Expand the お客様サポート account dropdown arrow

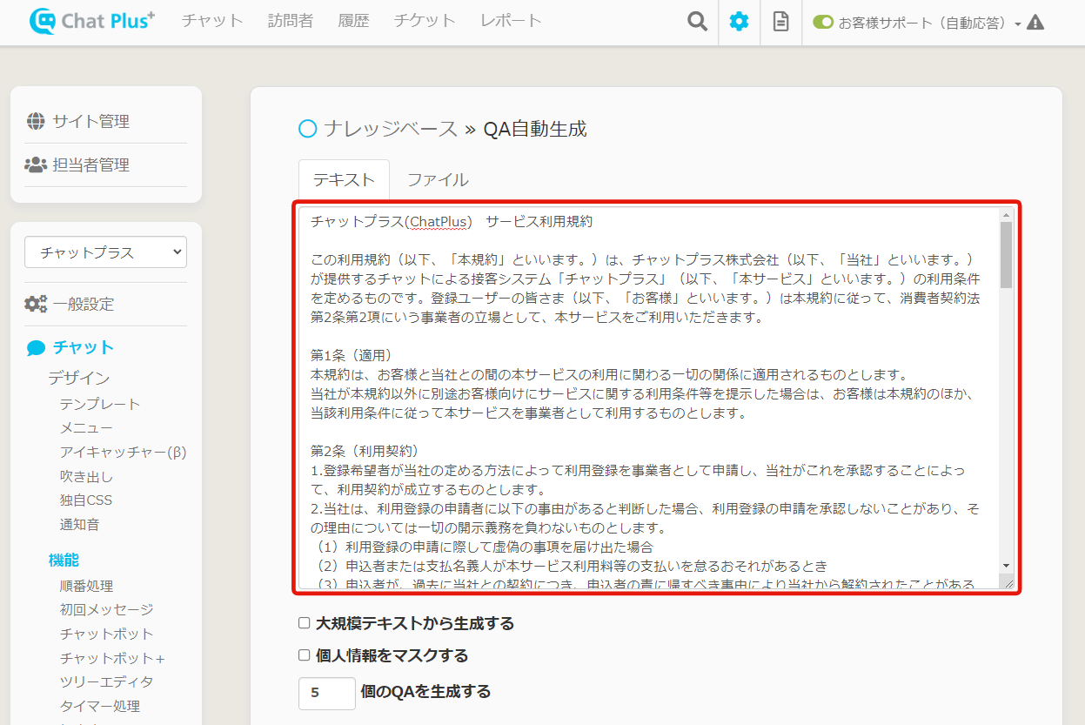click(1017, 24)
